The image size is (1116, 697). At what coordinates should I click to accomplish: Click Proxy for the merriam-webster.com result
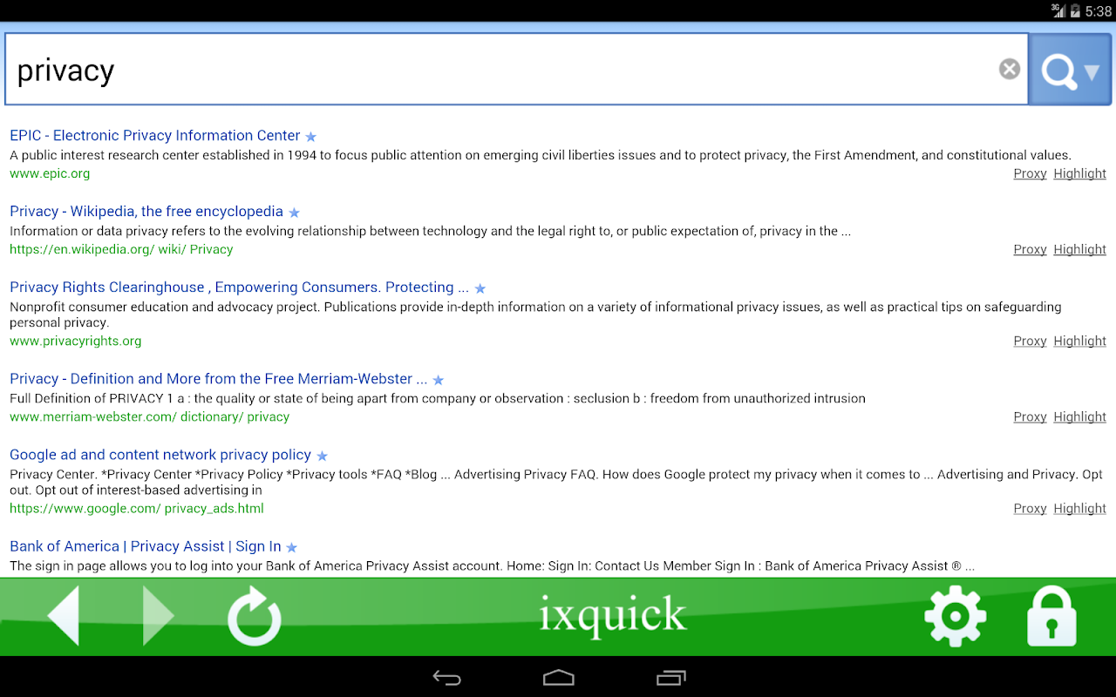click(1030, 416)
